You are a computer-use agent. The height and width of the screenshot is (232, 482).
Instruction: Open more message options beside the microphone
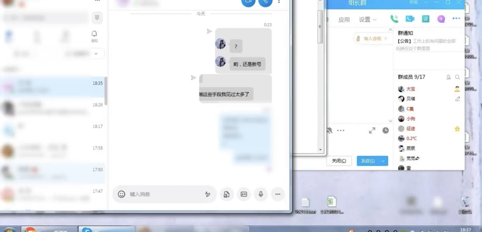tap(278, 194)
